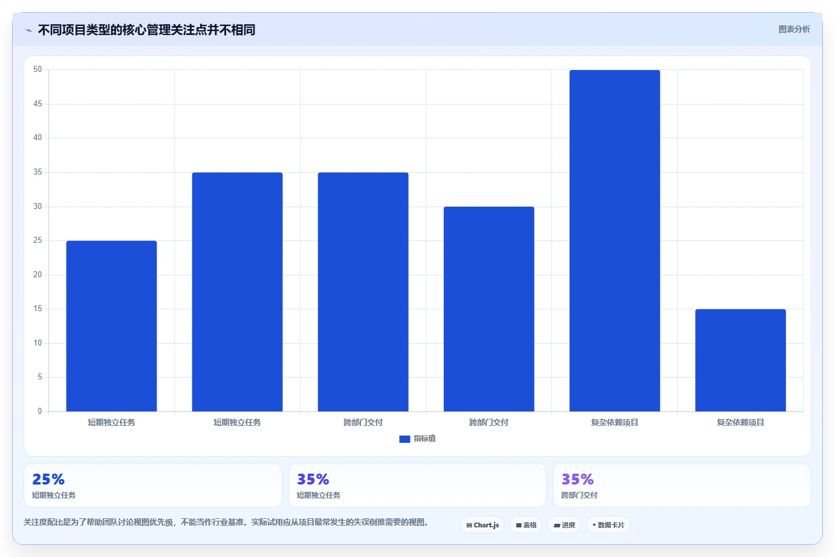Image resolution: width=835 pixels, height=557 pixels.
Task: Open the 25% stat card
Action: 153,485
